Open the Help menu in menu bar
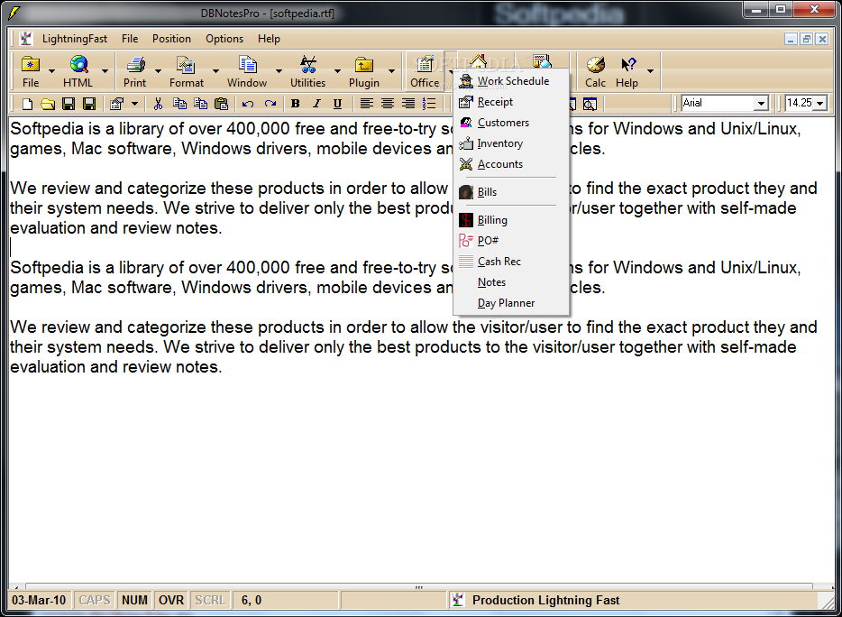 269,39
